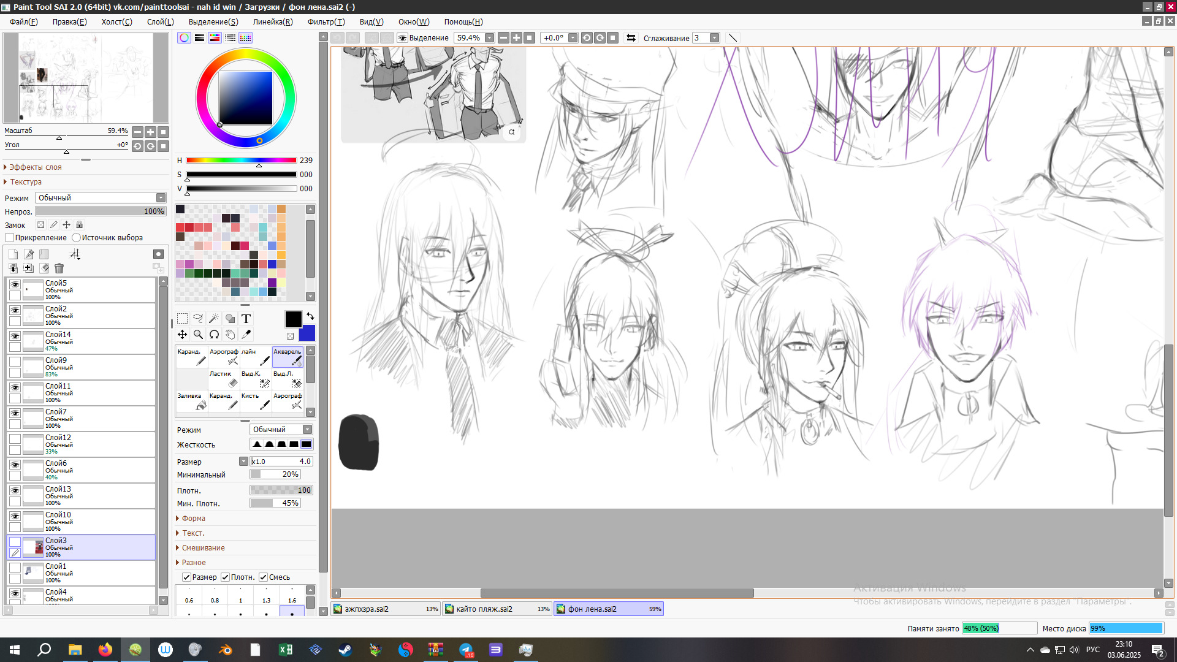
Task: Select the Text tool
Action: coord(246,319)
